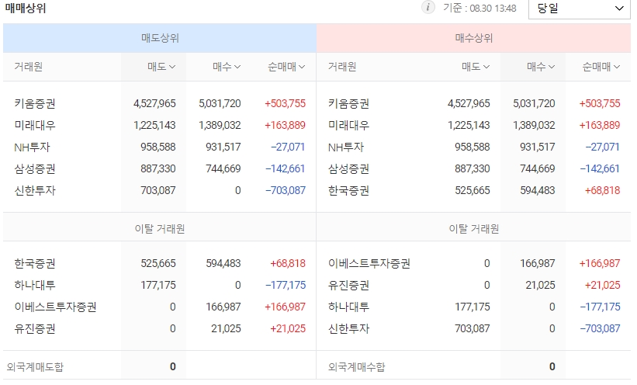The width and height of the screenshot is (637, 385).
Task: Select 하나대투 in 매수상위 이탈 list
Action: click(348, 307)
